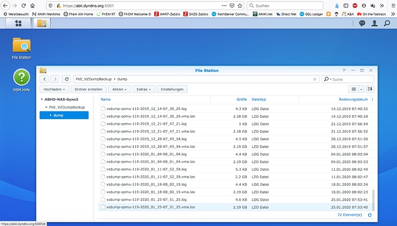This screenshot has height=226, width=397.
Task: Toggle the sort order button in File Station
Action: 370,89
